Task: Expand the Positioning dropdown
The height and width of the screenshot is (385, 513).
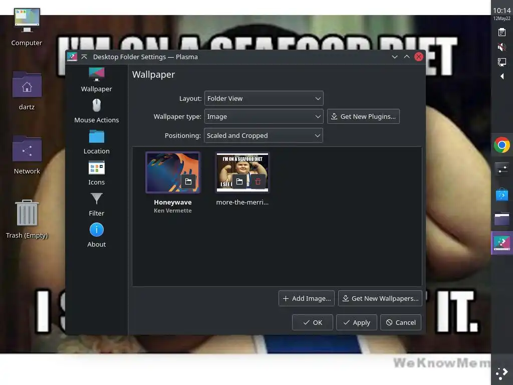Action: (264, 135)
